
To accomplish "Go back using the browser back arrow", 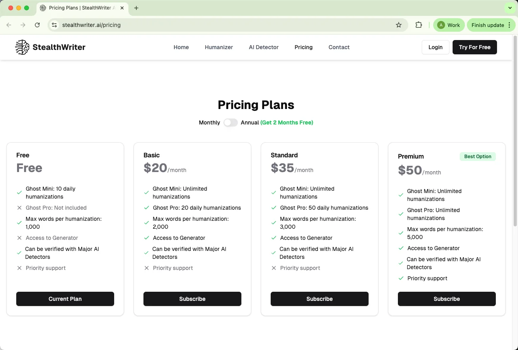I will 9,25.
